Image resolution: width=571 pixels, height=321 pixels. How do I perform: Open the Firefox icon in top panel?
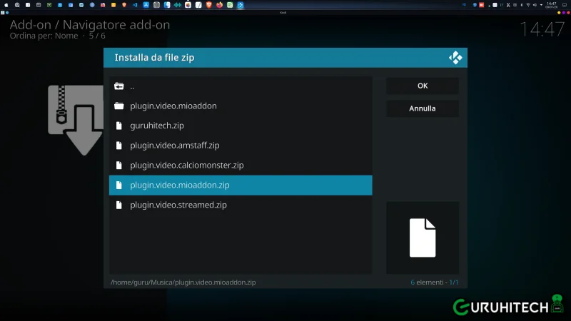click(219, 5)
